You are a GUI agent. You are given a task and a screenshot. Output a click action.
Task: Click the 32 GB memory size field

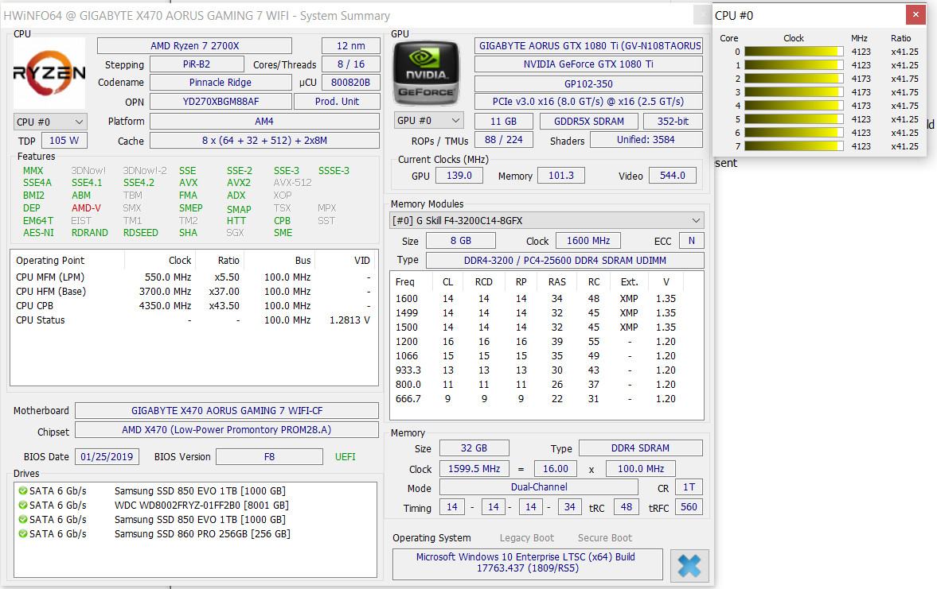click(x=474, y=448)
